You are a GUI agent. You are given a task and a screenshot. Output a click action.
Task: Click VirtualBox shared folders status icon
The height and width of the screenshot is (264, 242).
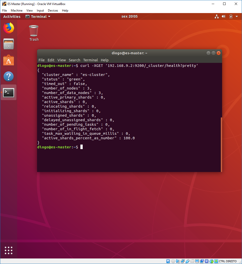coord(192,261)
